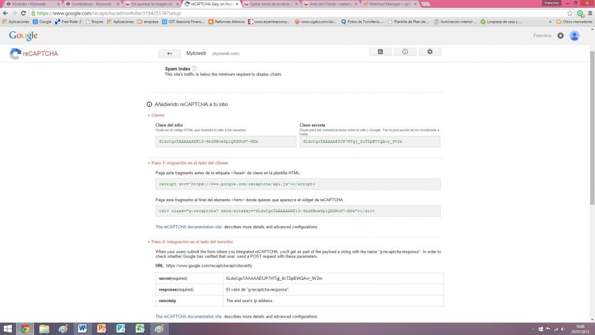Open the Iluminación interior bookmark

[455, 22]
